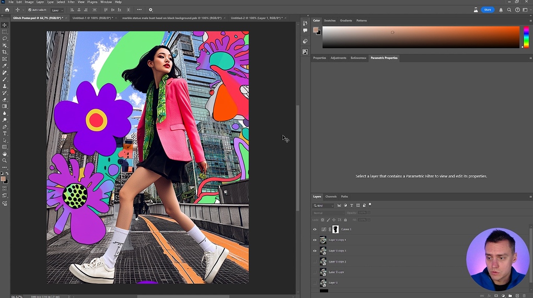Viewport: 533px width, 298px height.
Task: Open the Auto-Select Layer dropdown
Action: [57, 10]
